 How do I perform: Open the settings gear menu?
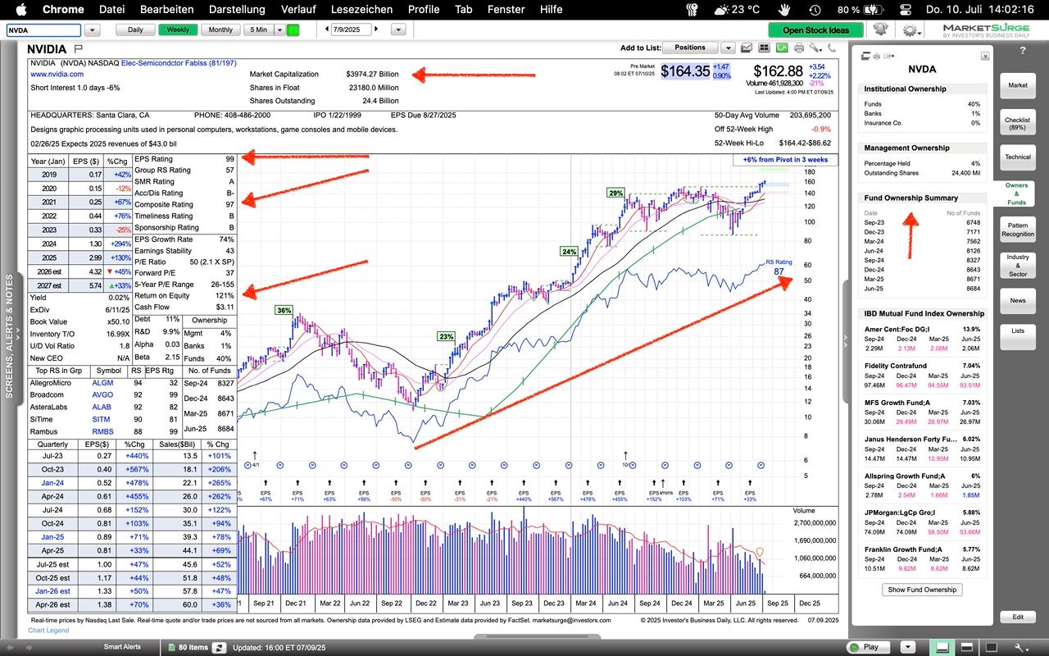click(910, 30)
